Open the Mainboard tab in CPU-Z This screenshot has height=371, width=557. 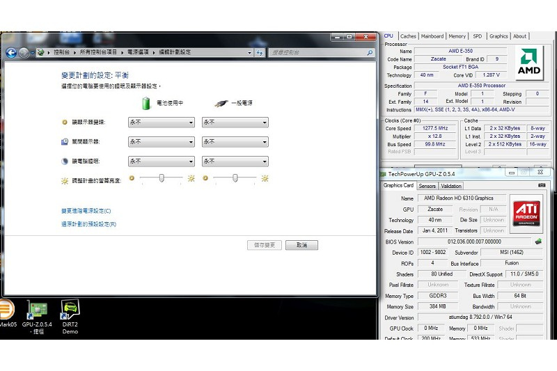pyautogui.click(x=432, y=36)
